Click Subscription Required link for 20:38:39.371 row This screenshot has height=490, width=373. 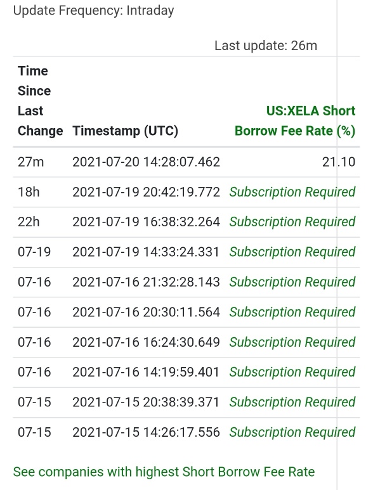point(292,402)
